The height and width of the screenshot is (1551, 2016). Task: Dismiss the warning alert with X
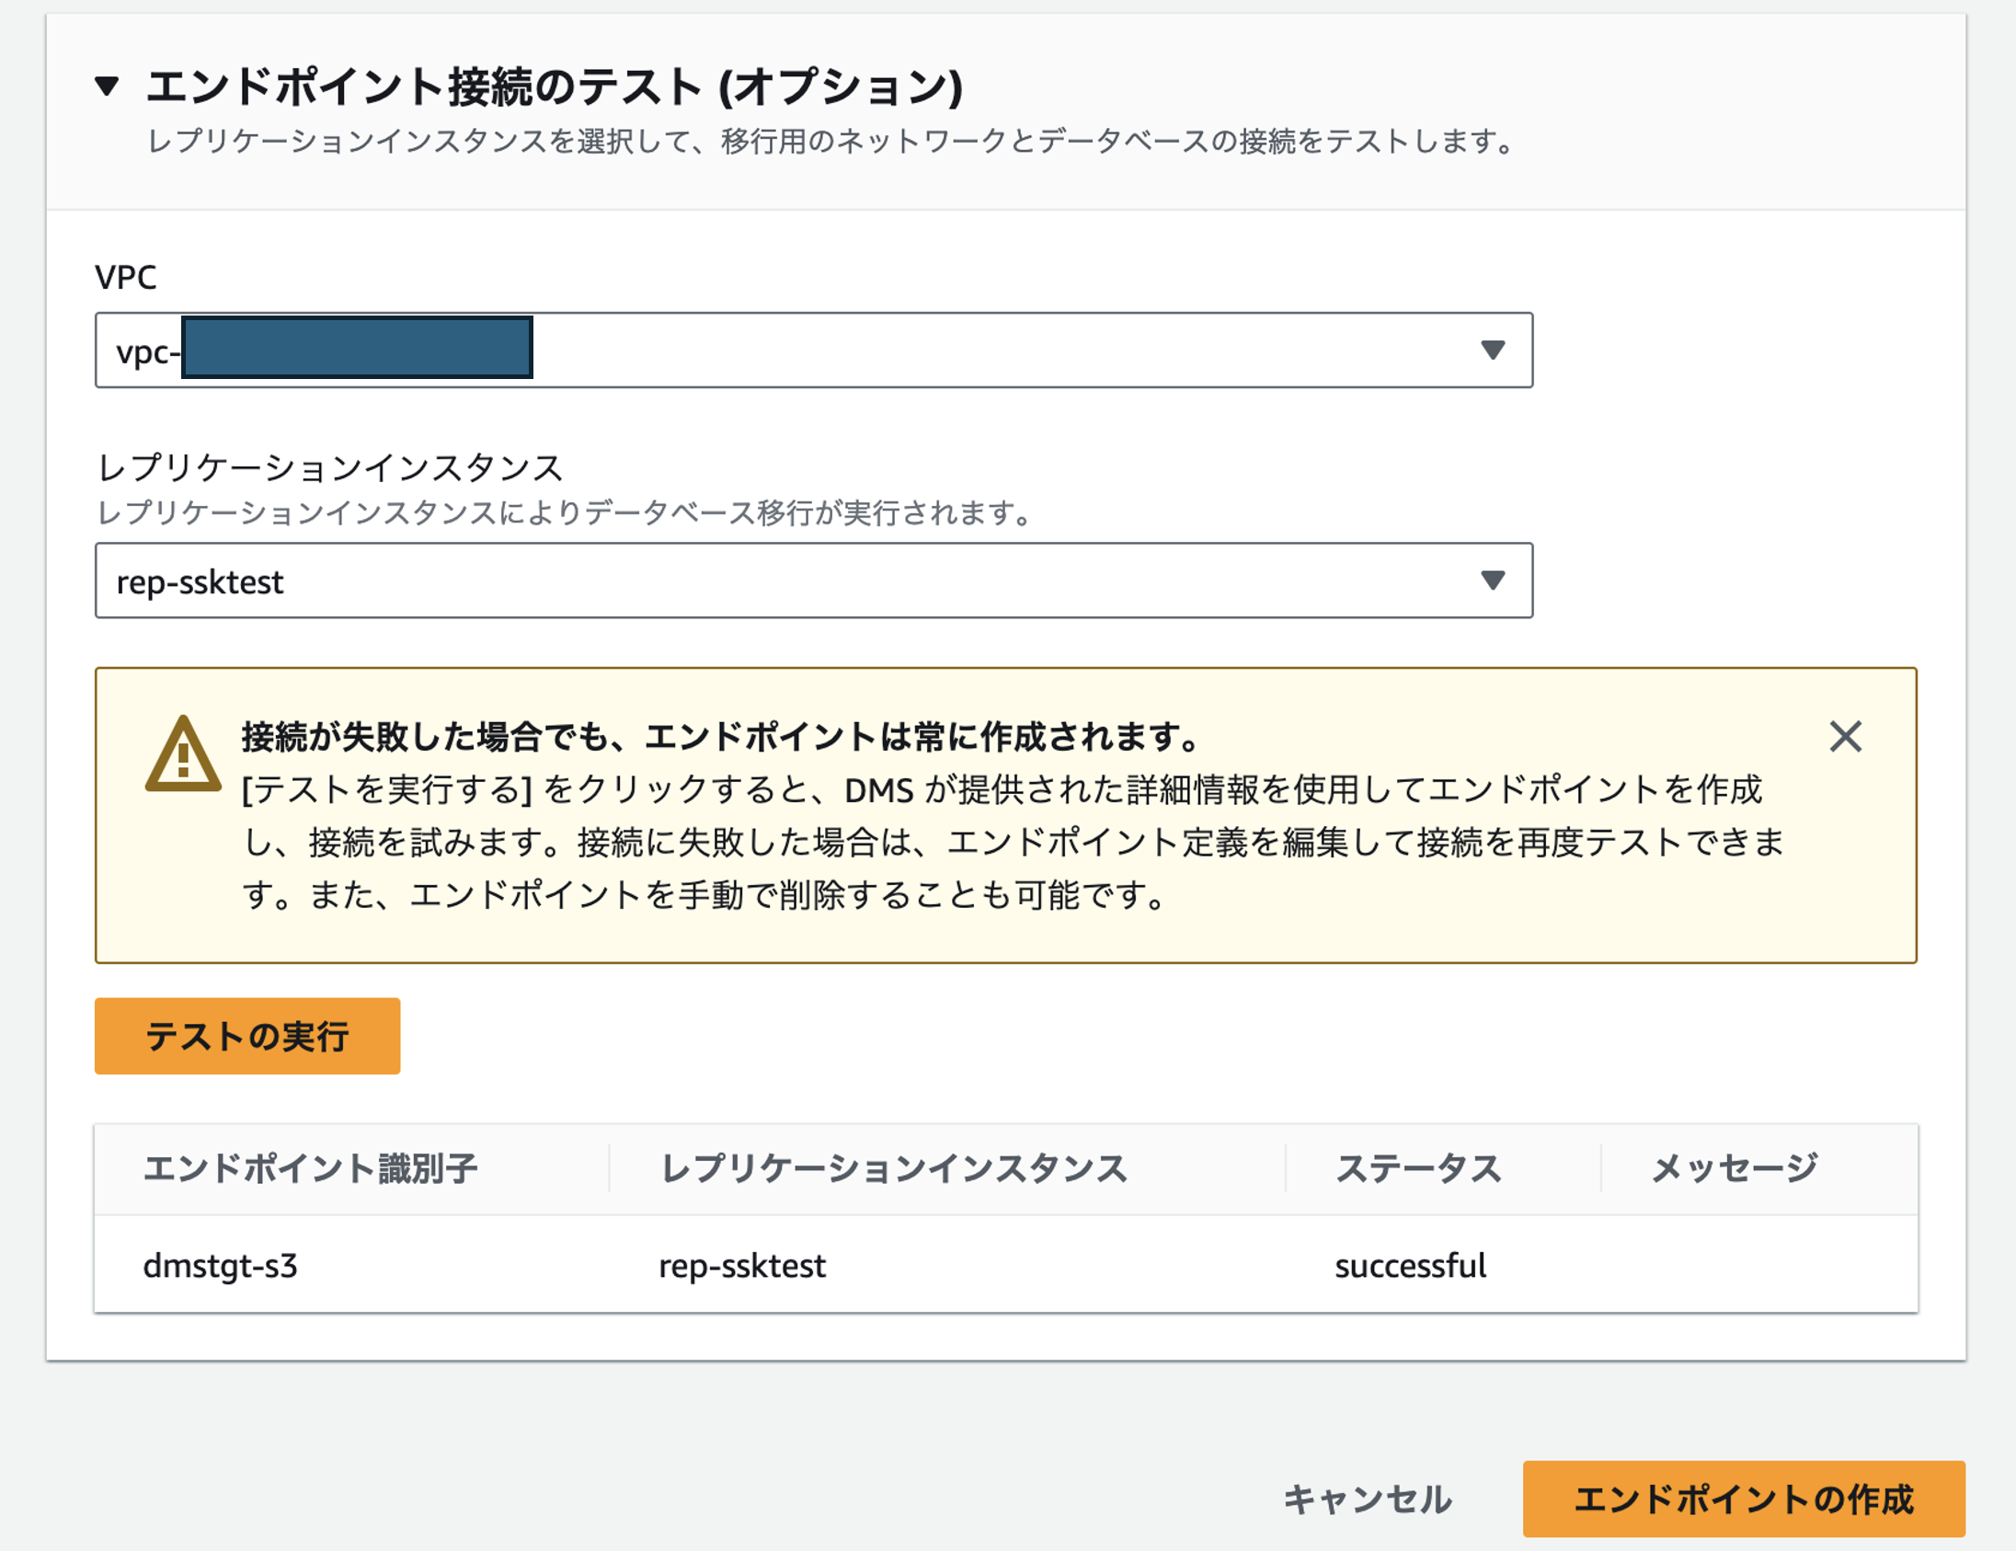point(1845,737)
